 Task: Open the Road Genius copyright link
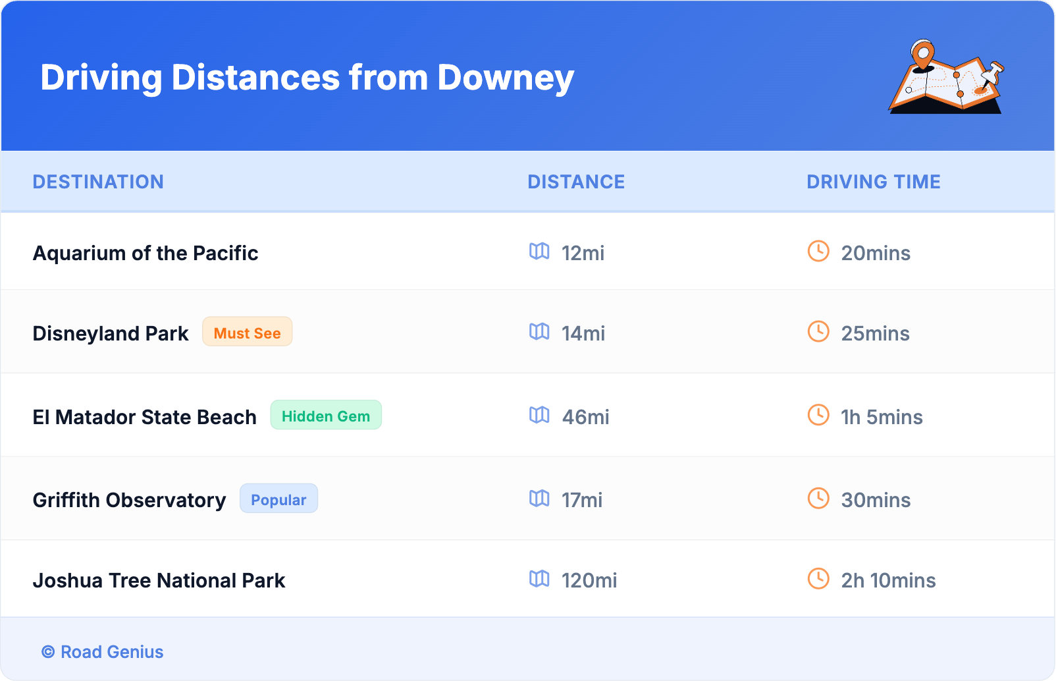103,651
